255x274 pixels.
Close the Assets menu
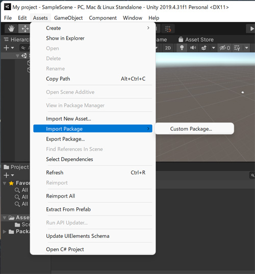(40, 18)
